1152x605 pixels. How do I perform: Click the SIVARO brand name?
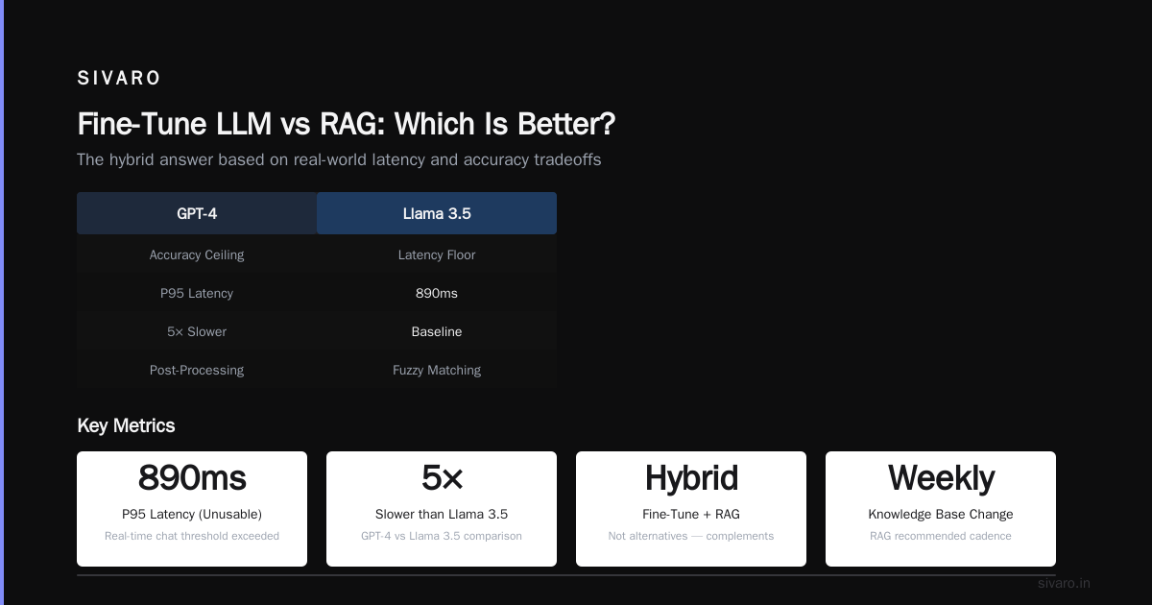point(119,79)
